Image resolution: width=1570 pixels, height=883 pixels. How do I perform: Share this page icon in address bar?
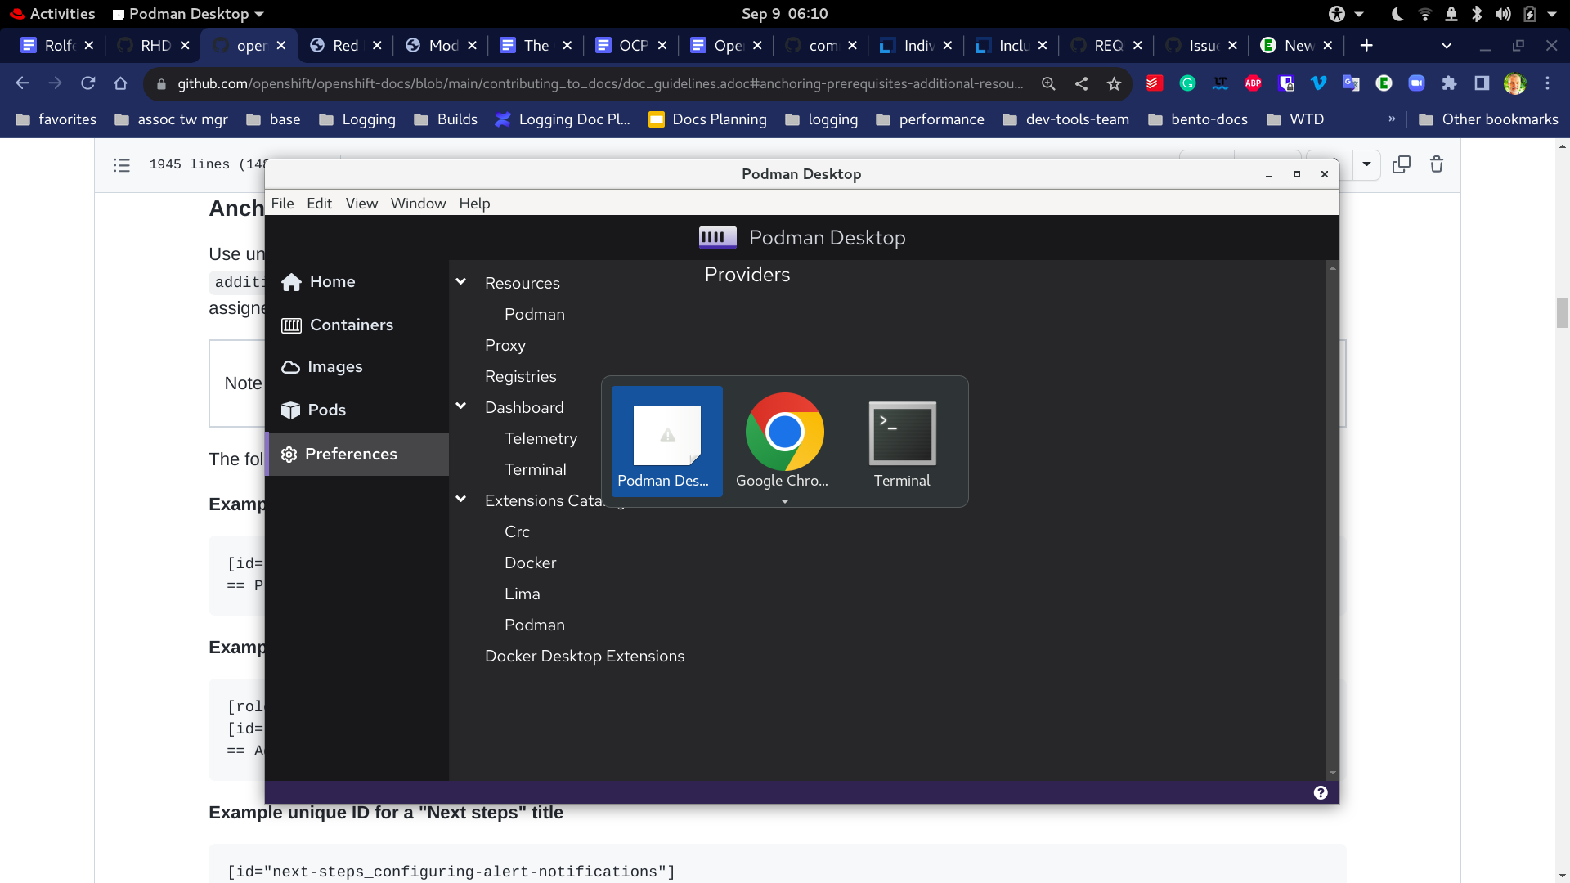(1081, 83)
